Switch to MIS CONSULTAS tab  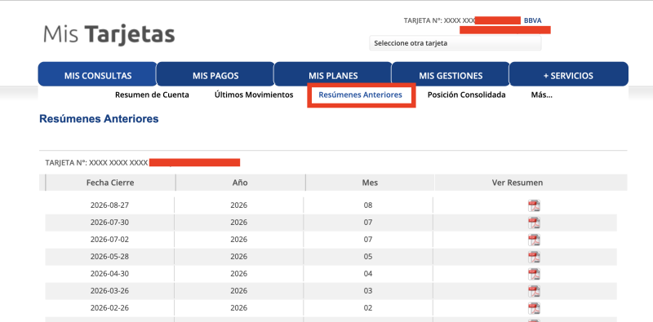pyautogui.click(x=97, y=74)
